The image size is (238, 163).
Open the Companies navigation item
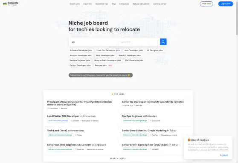coord(124,4)
